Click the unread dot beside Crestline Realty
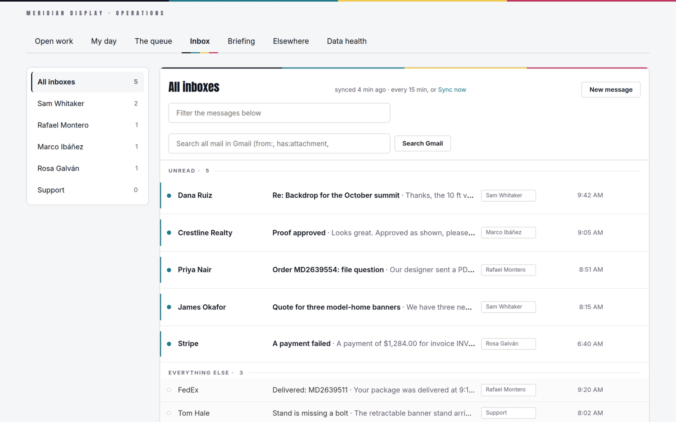The image size is (676, 422). [x=169, y=233]
